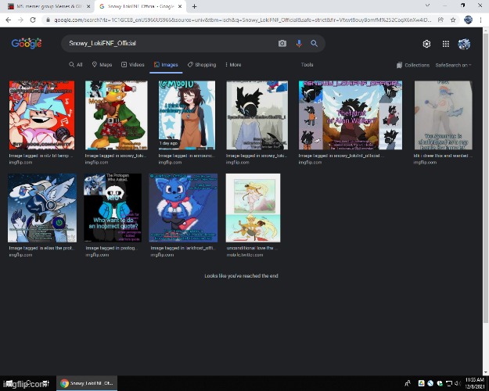Viewport: 489px width, 391px height.
Task: Click the Google logo
Action: 27,44
